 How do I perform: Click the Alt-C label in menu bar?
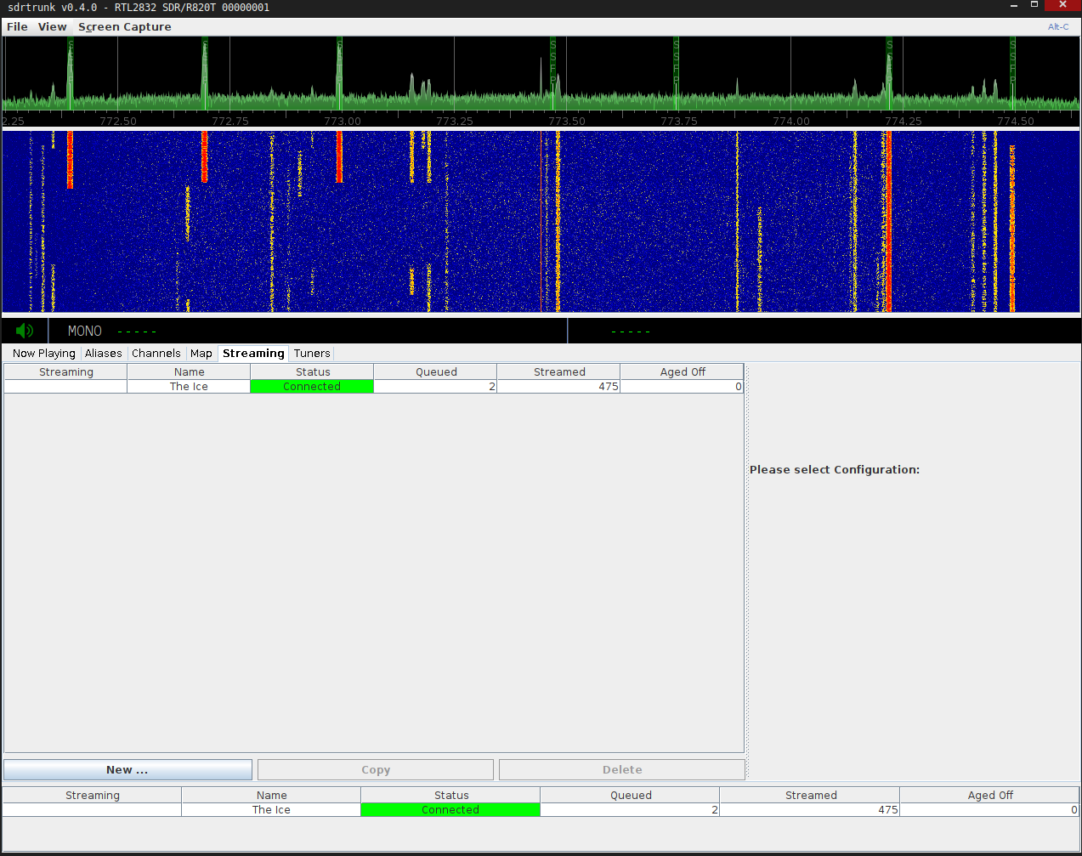[1058, 26]
